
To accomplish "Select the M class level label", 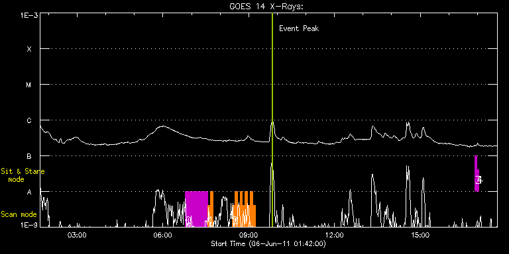I will point(29,85).
